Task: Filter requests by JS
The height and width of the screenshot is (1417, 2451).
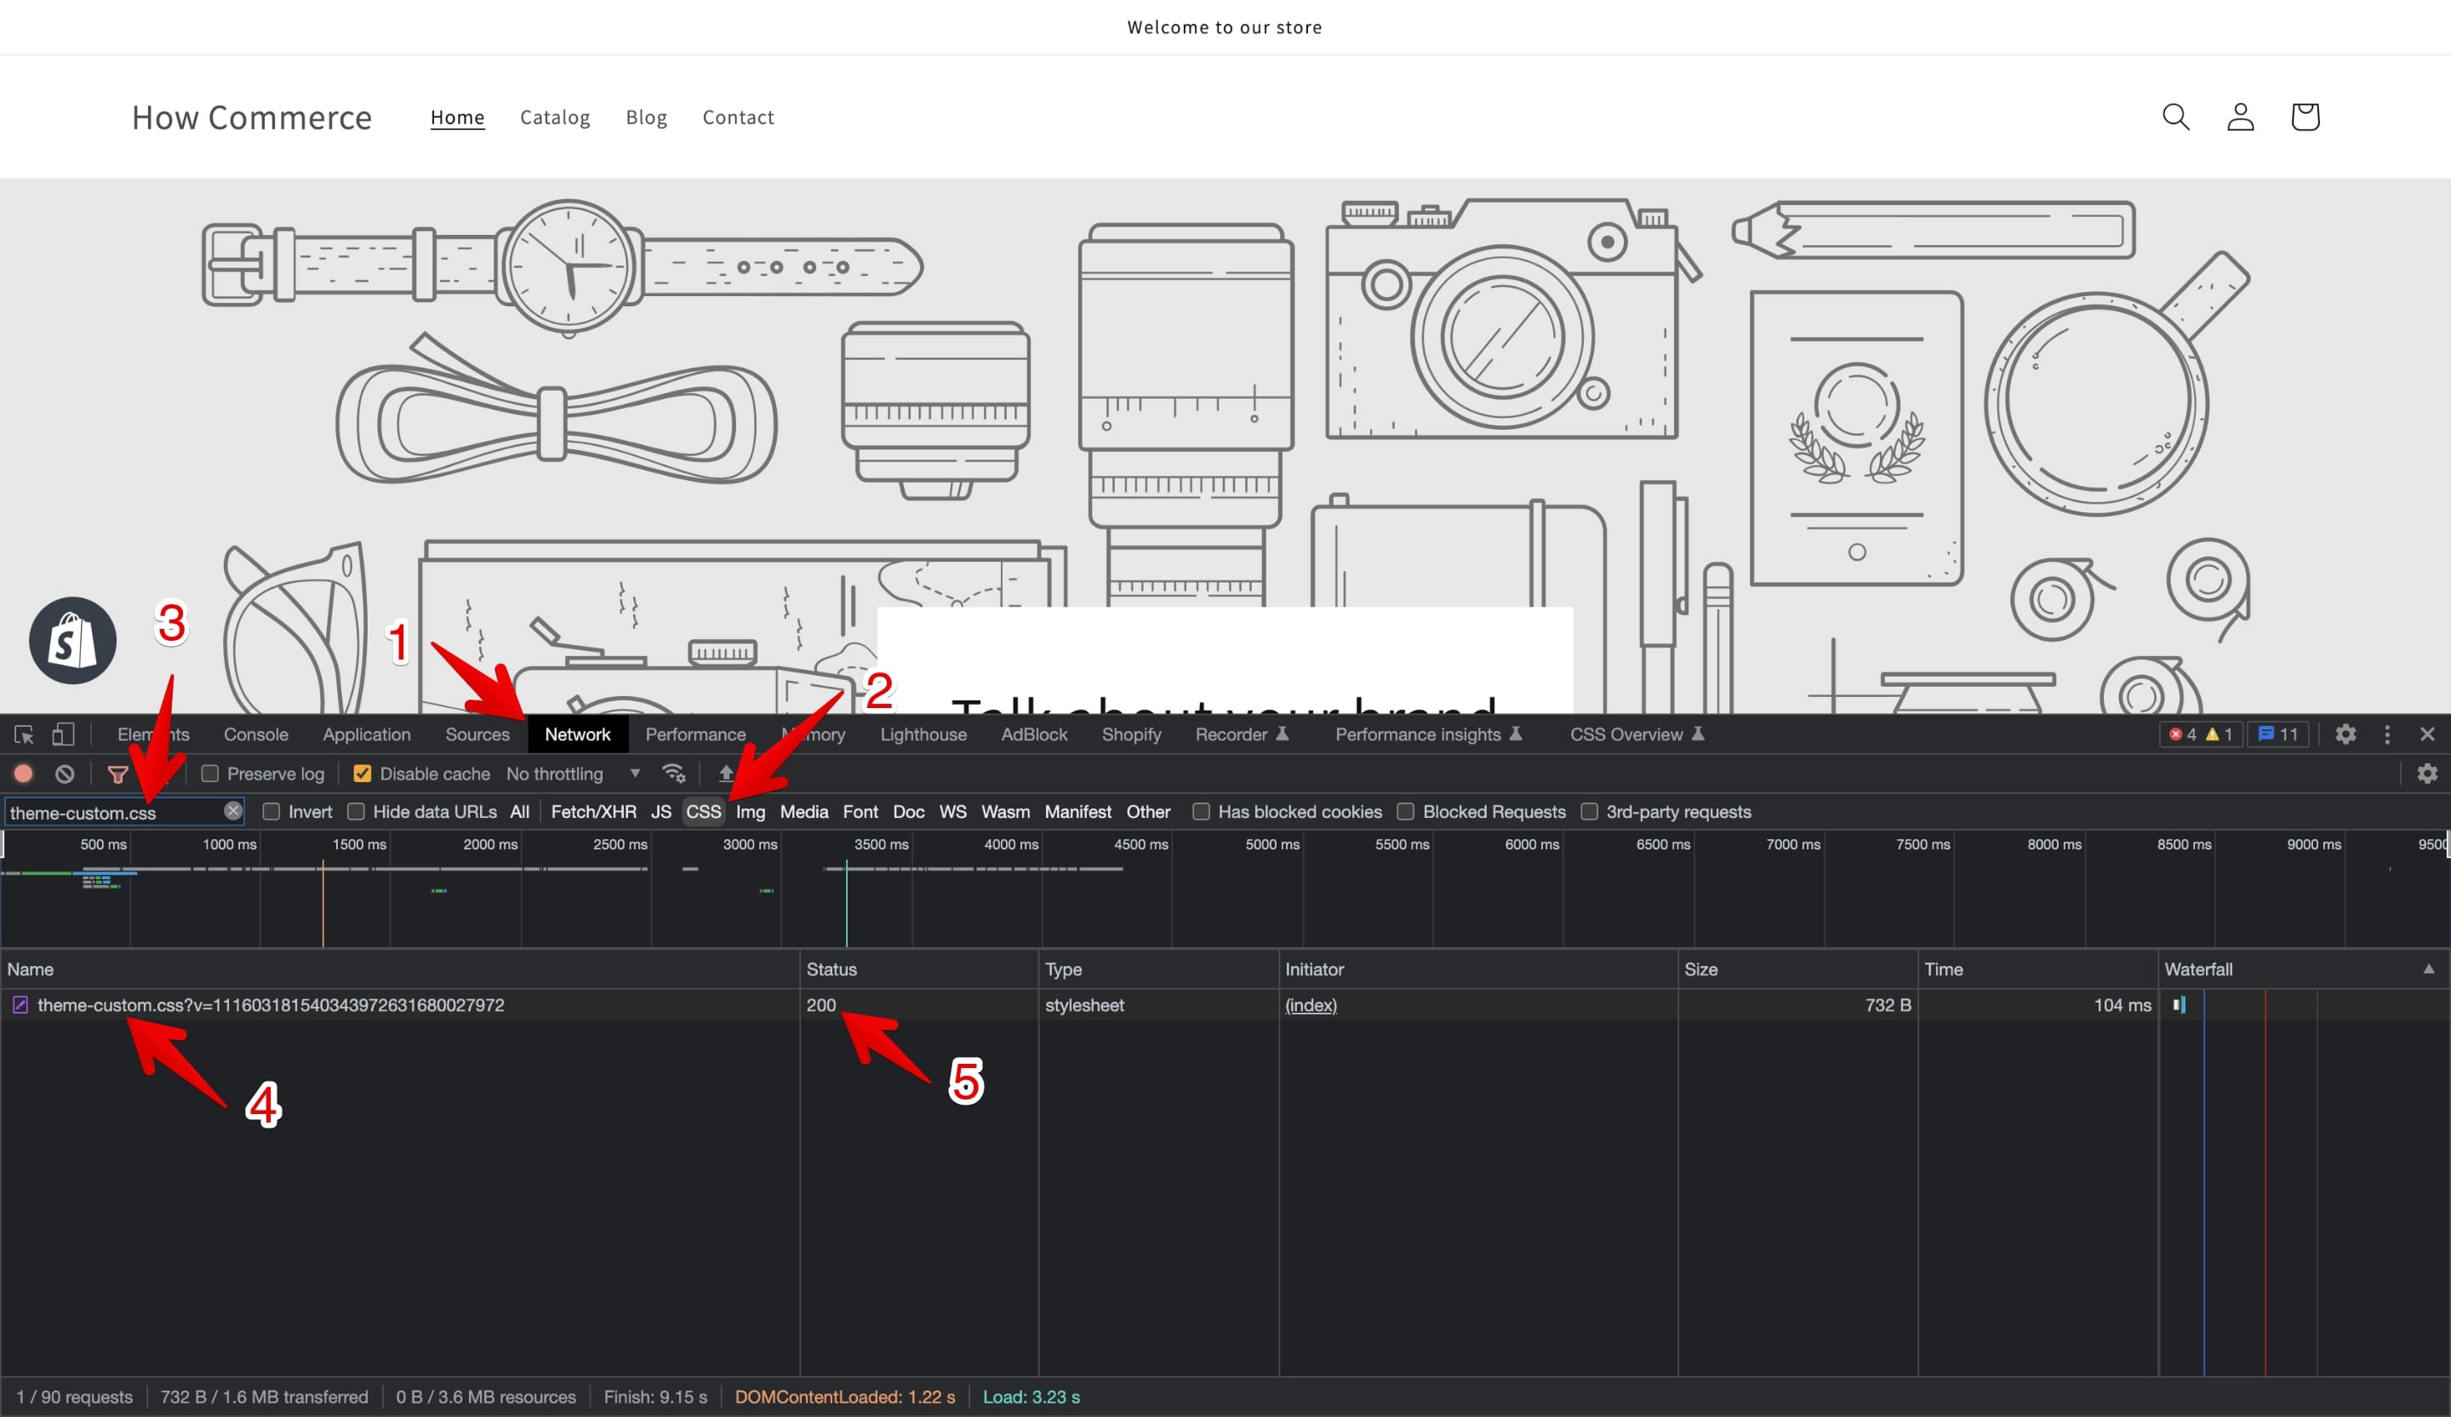Action: click(660, 811)
